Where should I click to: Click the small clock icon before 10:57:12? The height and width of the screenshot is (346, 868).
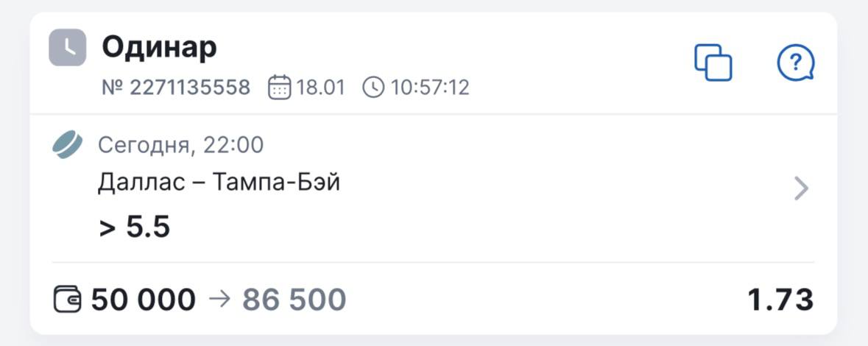[373, 88]
